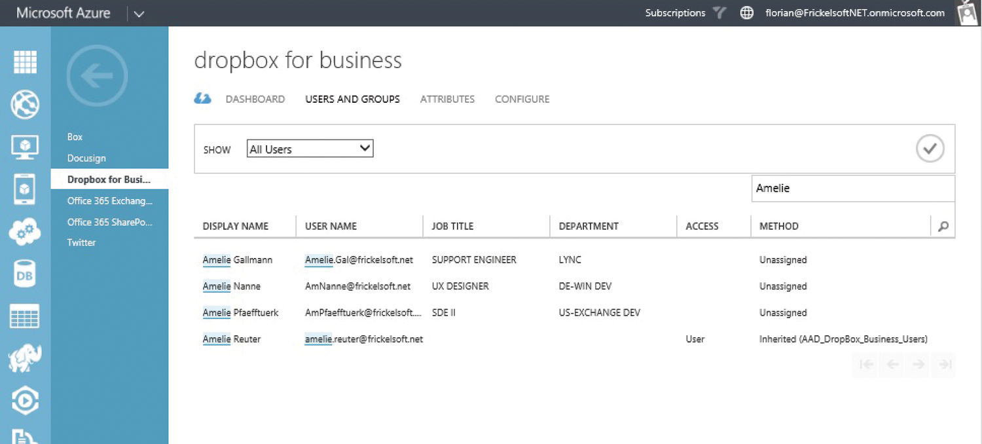Image resolution: width=982 pixels, height=444 pixels.
Task: Open the Cloud Services gear-cloud icon
Action: (25, 232)
